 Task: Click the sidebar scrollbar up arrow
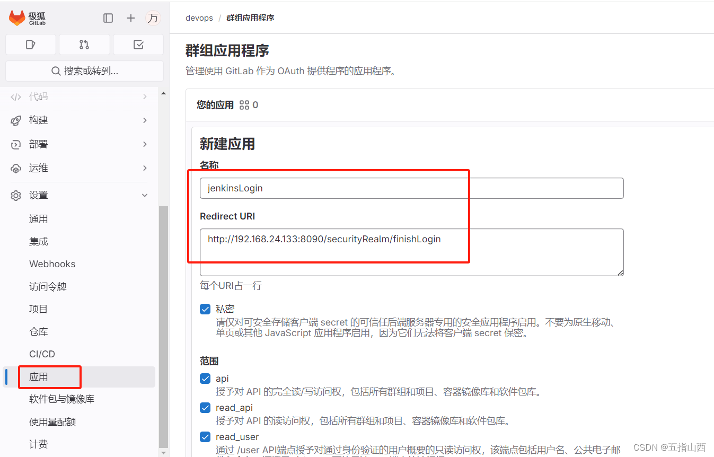coord(163,93)
